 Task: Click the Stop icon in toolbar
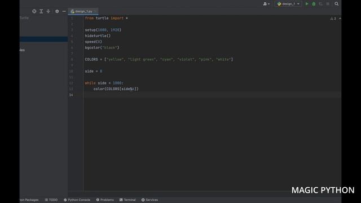tap(328, 4)
